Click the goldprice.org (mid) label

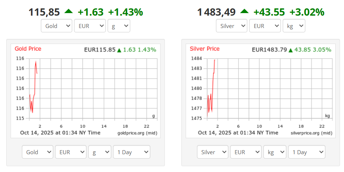click(138, 133)
